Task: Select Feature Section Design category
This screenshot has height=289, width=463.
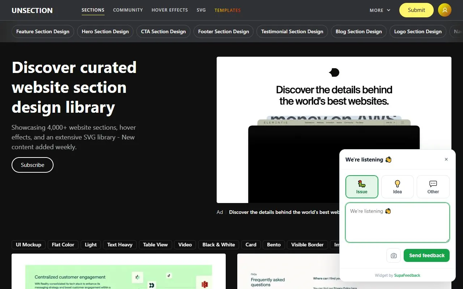Action: [x=43, y=31]
